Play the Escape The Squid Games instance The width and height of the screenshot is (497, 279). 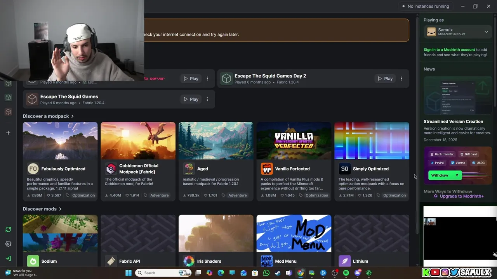point(191,99)
